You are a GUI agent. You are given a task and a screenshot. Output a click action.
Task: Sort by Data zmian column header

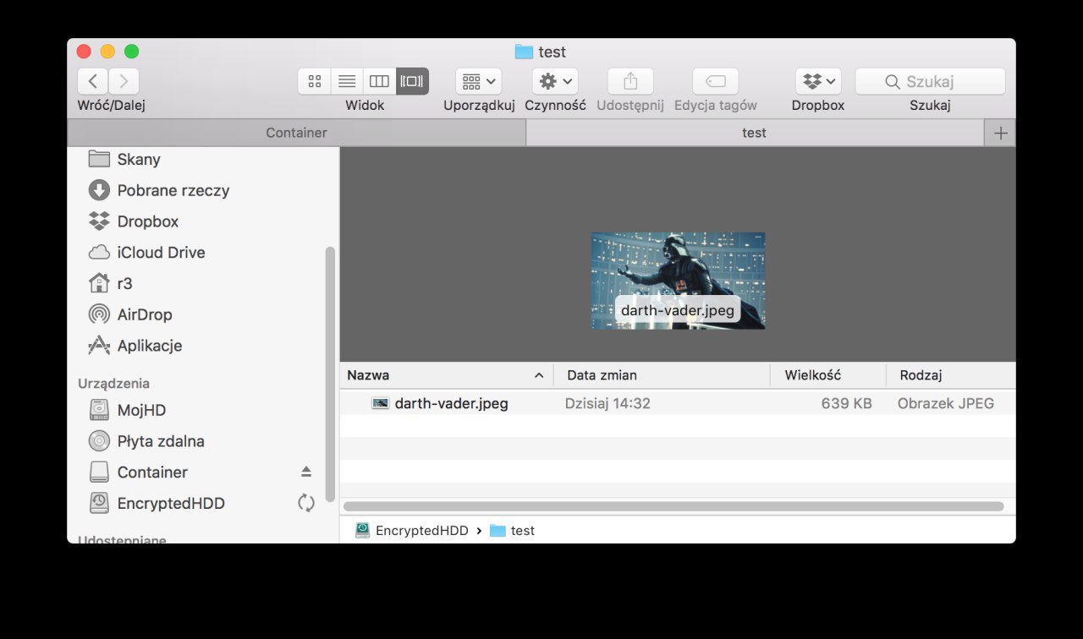(662, 375)
